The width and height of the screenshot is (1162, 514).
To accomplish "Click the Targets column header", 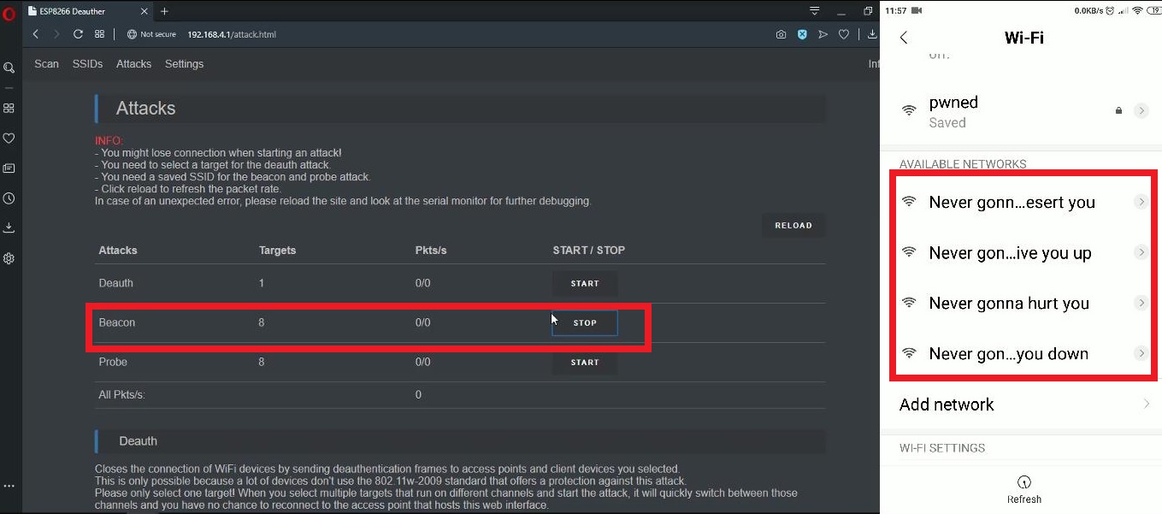I will tap(277, 251).
